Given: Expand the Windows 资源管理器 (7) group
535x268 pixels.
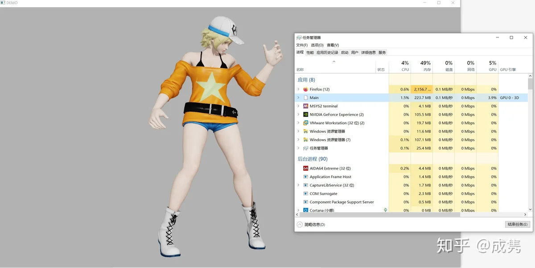Looking at the screenshot, I should click(x=298, y=140).
